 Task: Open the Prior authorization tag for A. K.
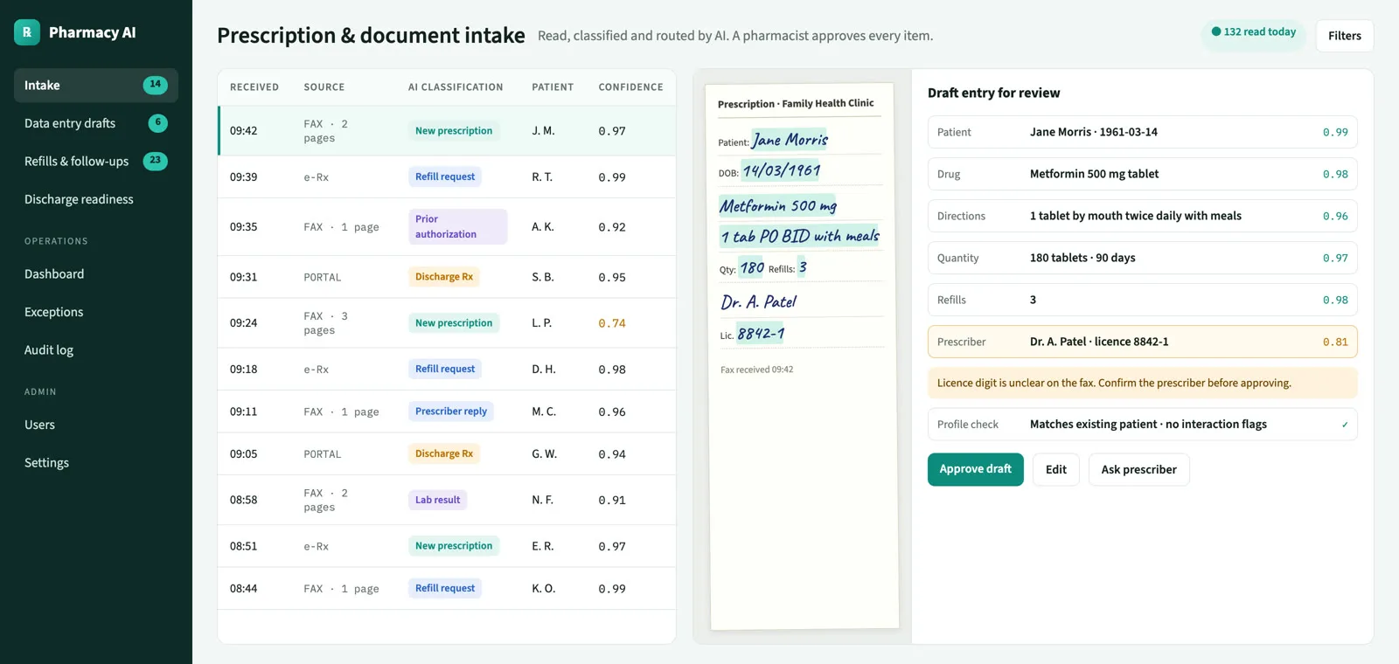(x=457, y=227)
